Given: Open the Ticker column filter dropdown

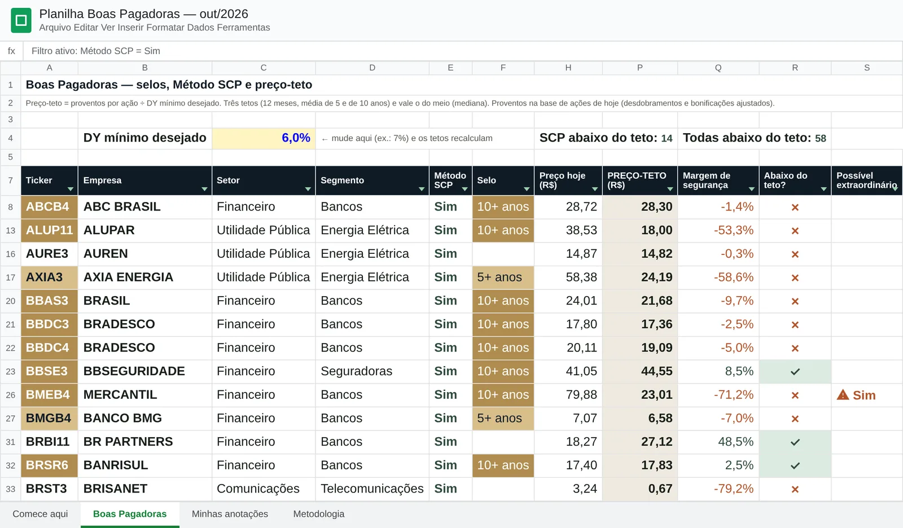Looking at the screenshot, I should pyautogui.click(x=71, y=189).
